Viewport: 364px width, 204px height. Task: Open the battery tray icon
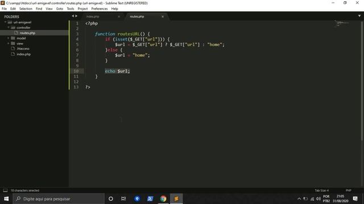tap(306, 199)
